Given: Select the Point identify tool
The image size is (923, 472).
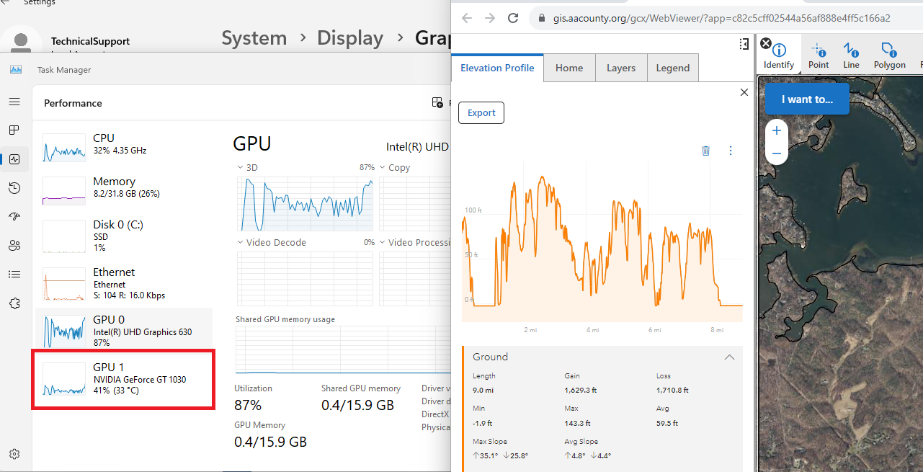Looking at the screenshot, I should click(819, 54).
